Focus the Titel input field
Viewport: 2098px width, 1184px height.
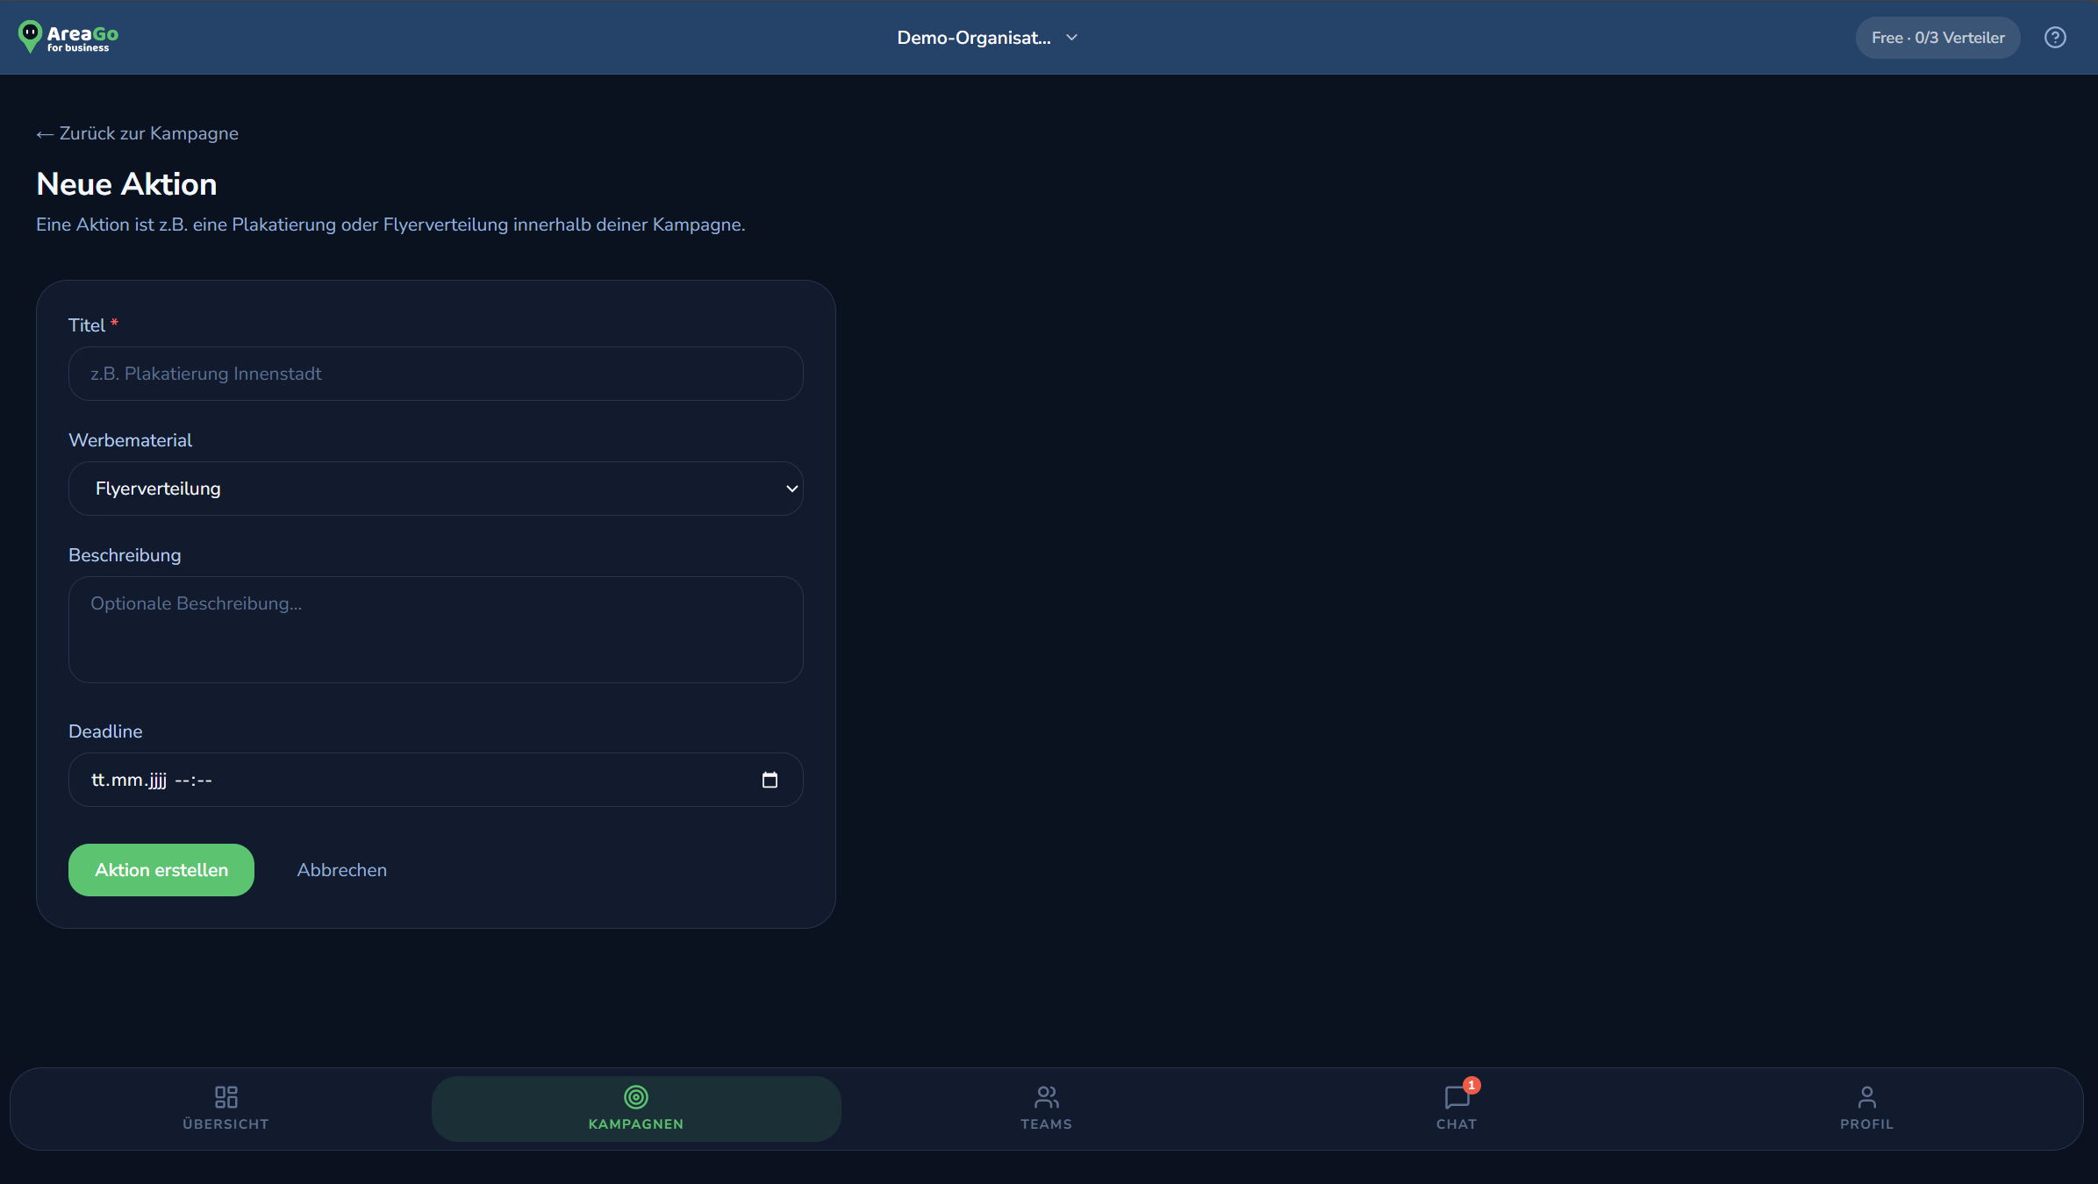pos(436,374)
